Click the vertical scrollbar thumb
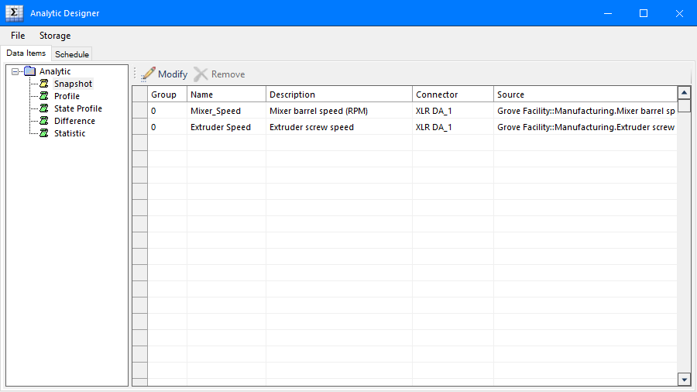The width and height of the screenshot is (697, 392). coord(684,106)
